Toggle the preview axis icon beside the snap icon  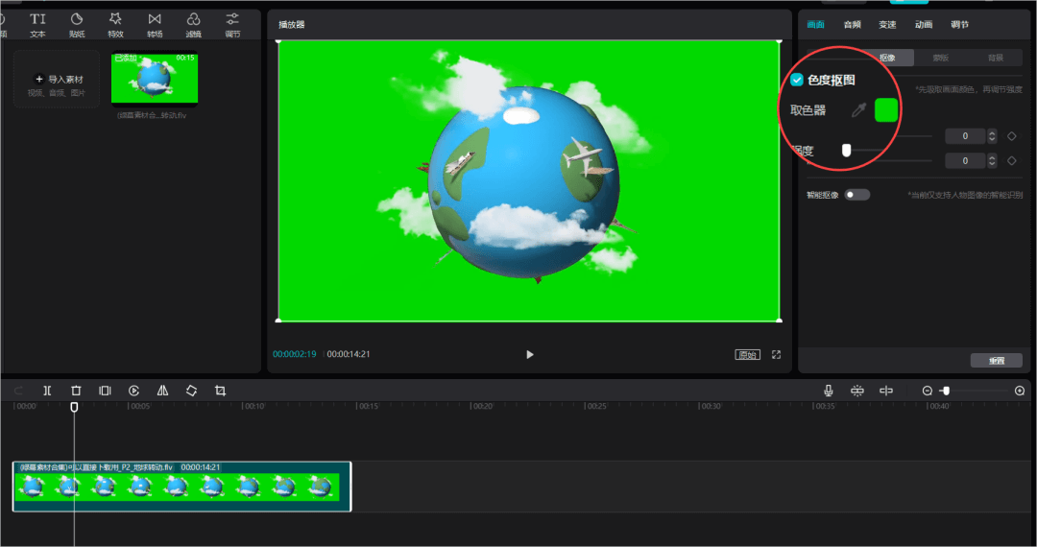886,391
